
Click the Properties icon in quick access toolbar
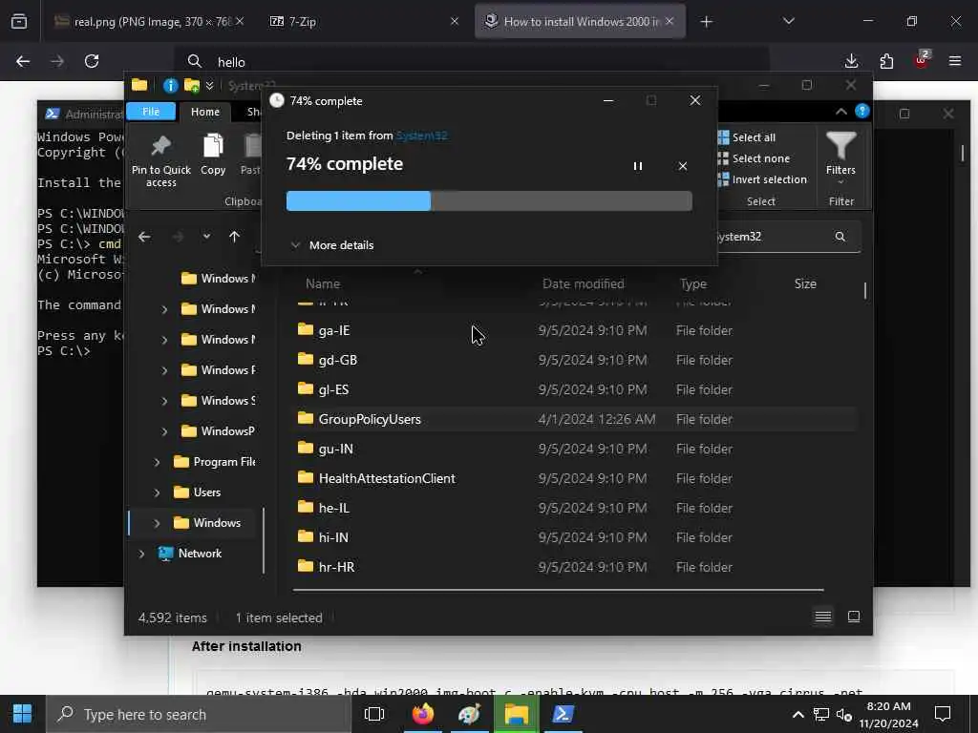(x=170, y=85)
